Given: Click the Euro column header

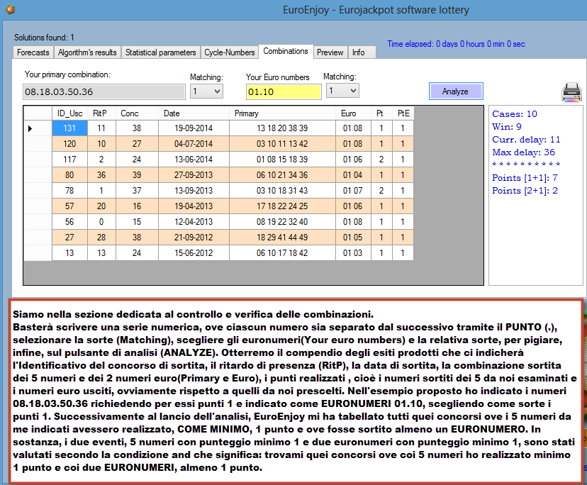Looking at the screenshot, I should pyautogui.click(x=353, y=113).
